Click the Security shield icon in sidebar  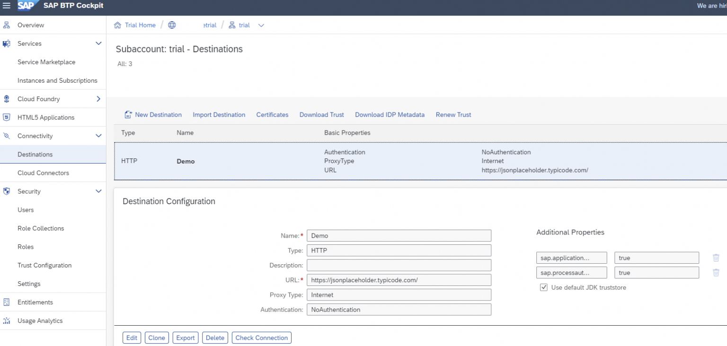pyautogui.click(x=6, y=191)
